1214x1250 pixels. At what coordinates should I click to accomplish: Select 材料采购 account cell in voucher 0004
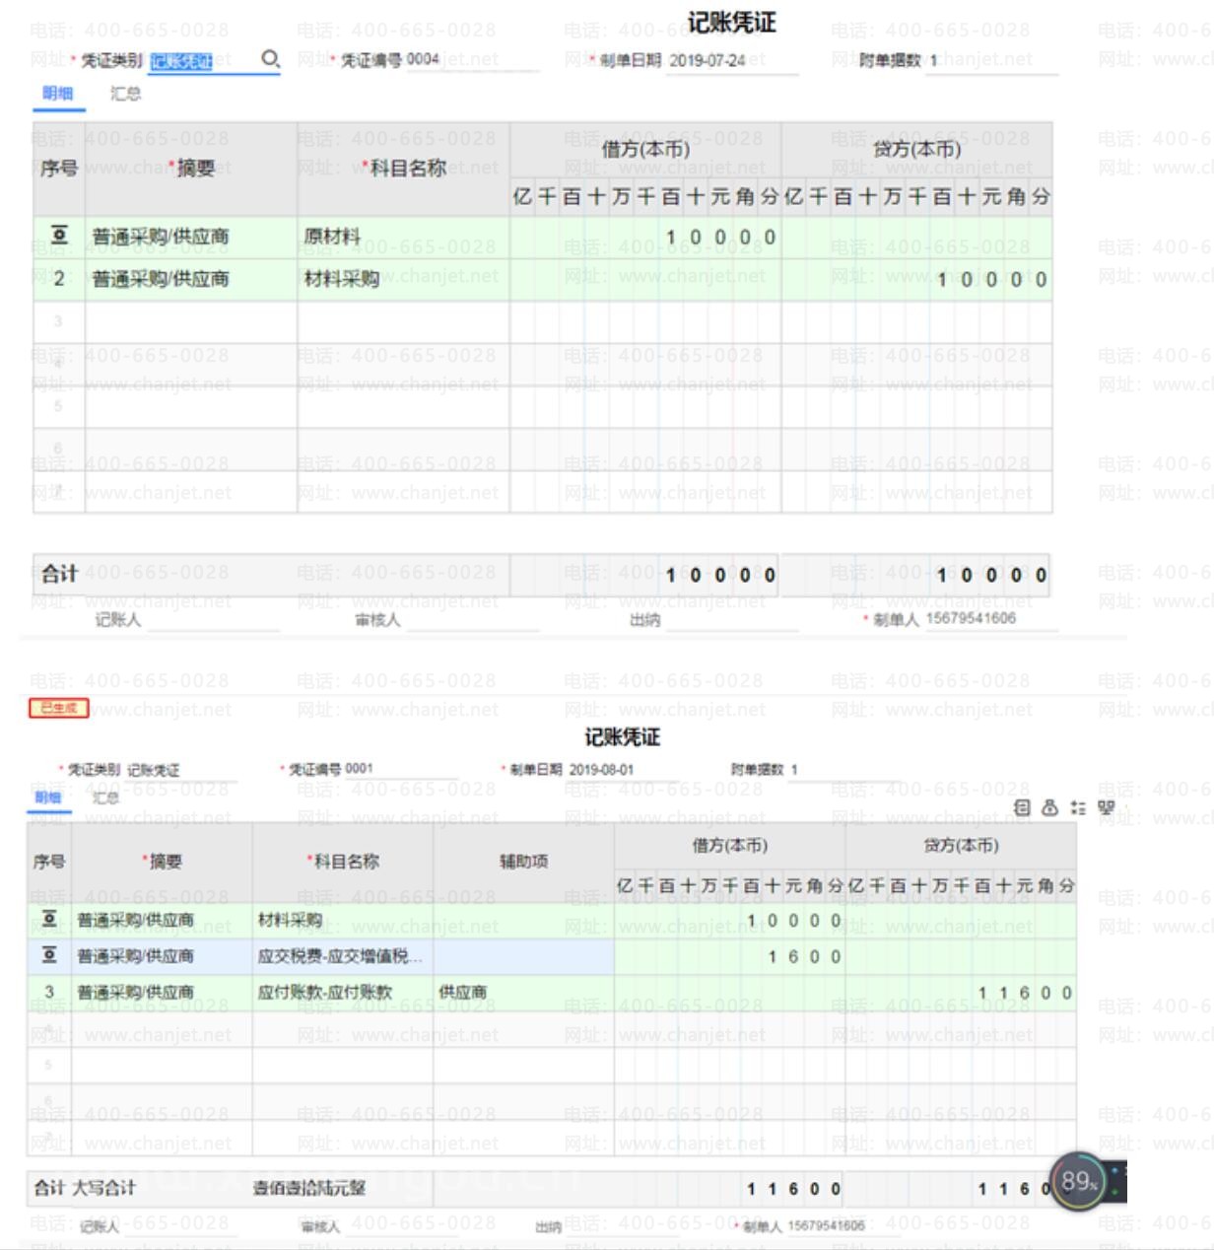click(x=403, y=279)
